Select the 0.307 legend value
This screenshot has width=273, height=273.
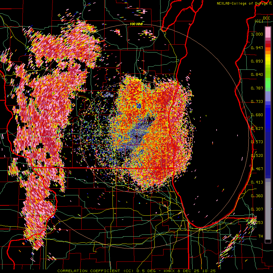257,209
